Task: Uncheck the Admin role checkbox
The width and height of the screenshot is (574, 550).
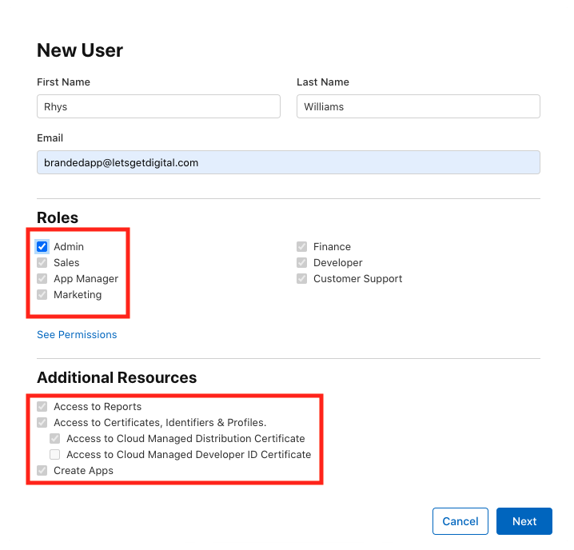Action: coord(42,247)
